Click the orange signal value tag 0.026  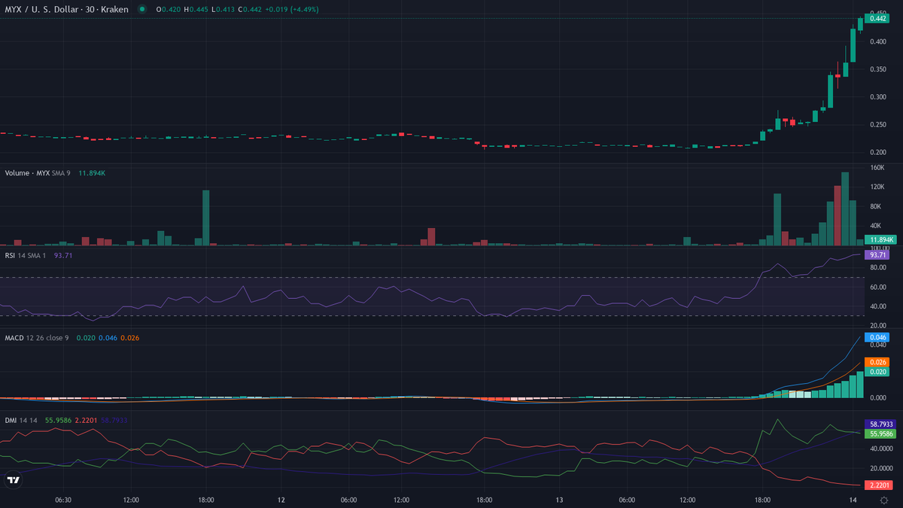pos(878,362)
